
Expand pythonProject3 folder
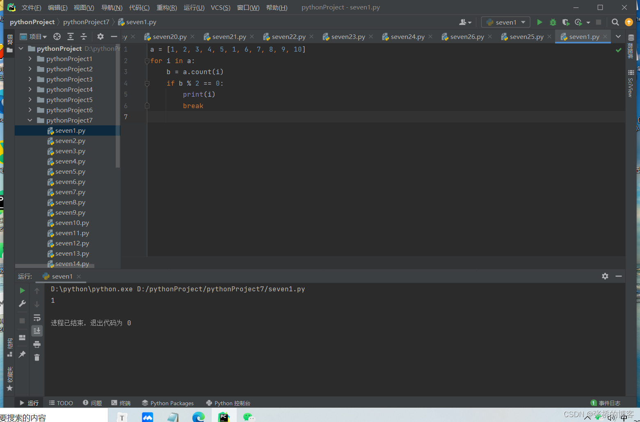click(30, 79)
